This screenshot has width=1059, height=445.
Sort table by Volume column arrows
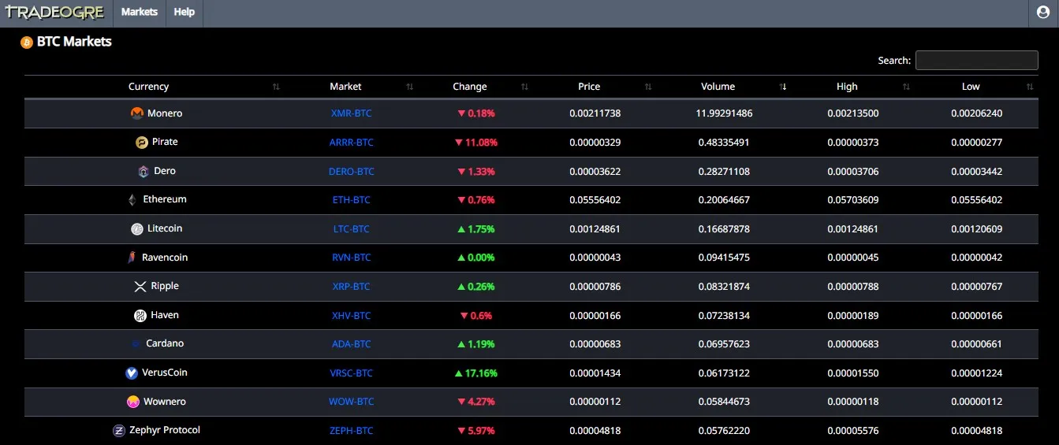click(x=783, y=87)
